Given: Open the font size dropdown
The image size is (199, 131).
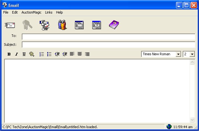Looking at the screenshot, I should coord(192,54).
